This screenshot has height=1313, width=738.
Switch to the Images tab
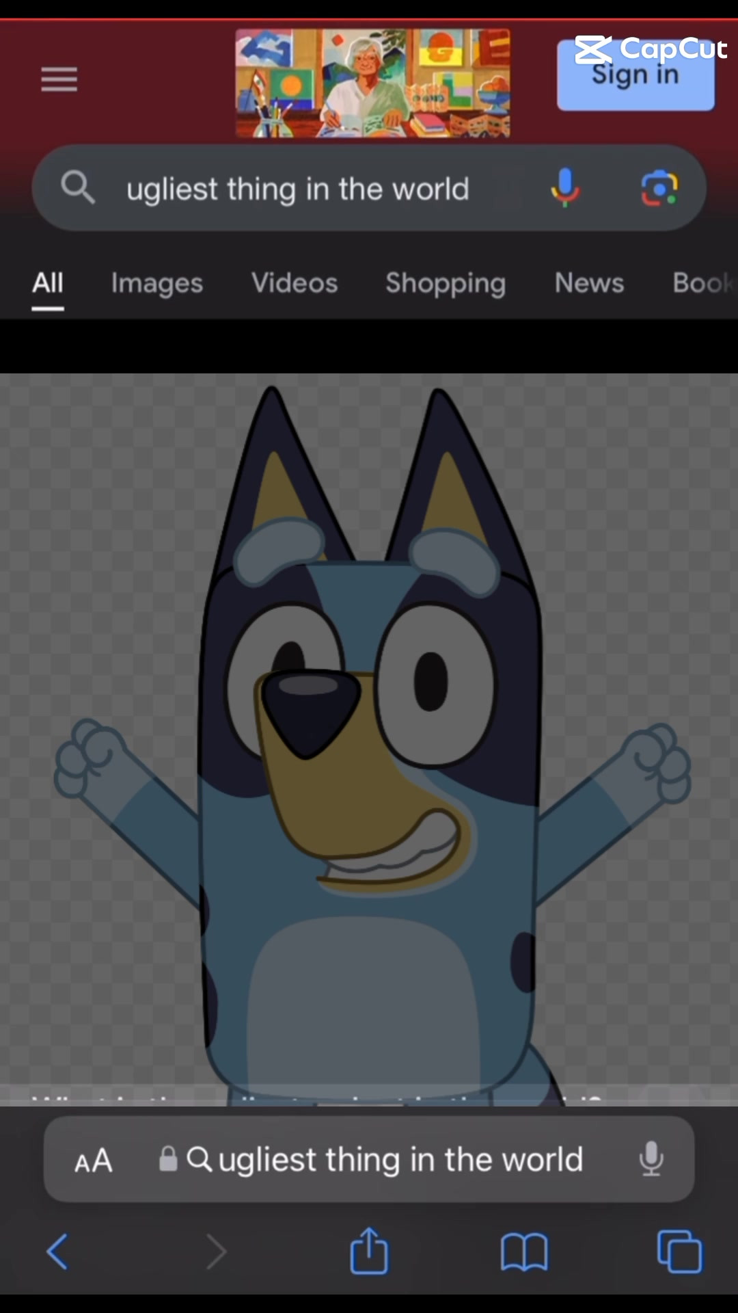[x=157, y=283]
